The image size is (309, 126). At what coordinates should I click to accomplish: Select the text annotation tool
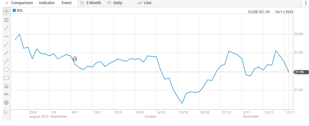pos(6,20)
